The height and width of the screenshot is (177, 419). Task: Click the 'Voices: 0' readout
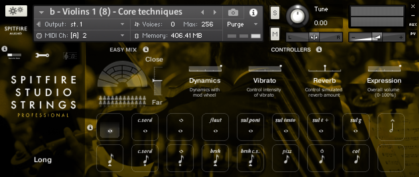tap(155, 24)
